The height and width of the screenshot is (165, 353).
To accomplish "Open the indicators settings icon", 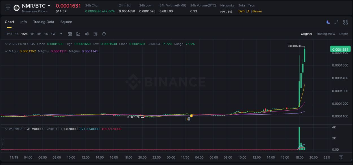I will pyautogui.click(x=95, y=34).
